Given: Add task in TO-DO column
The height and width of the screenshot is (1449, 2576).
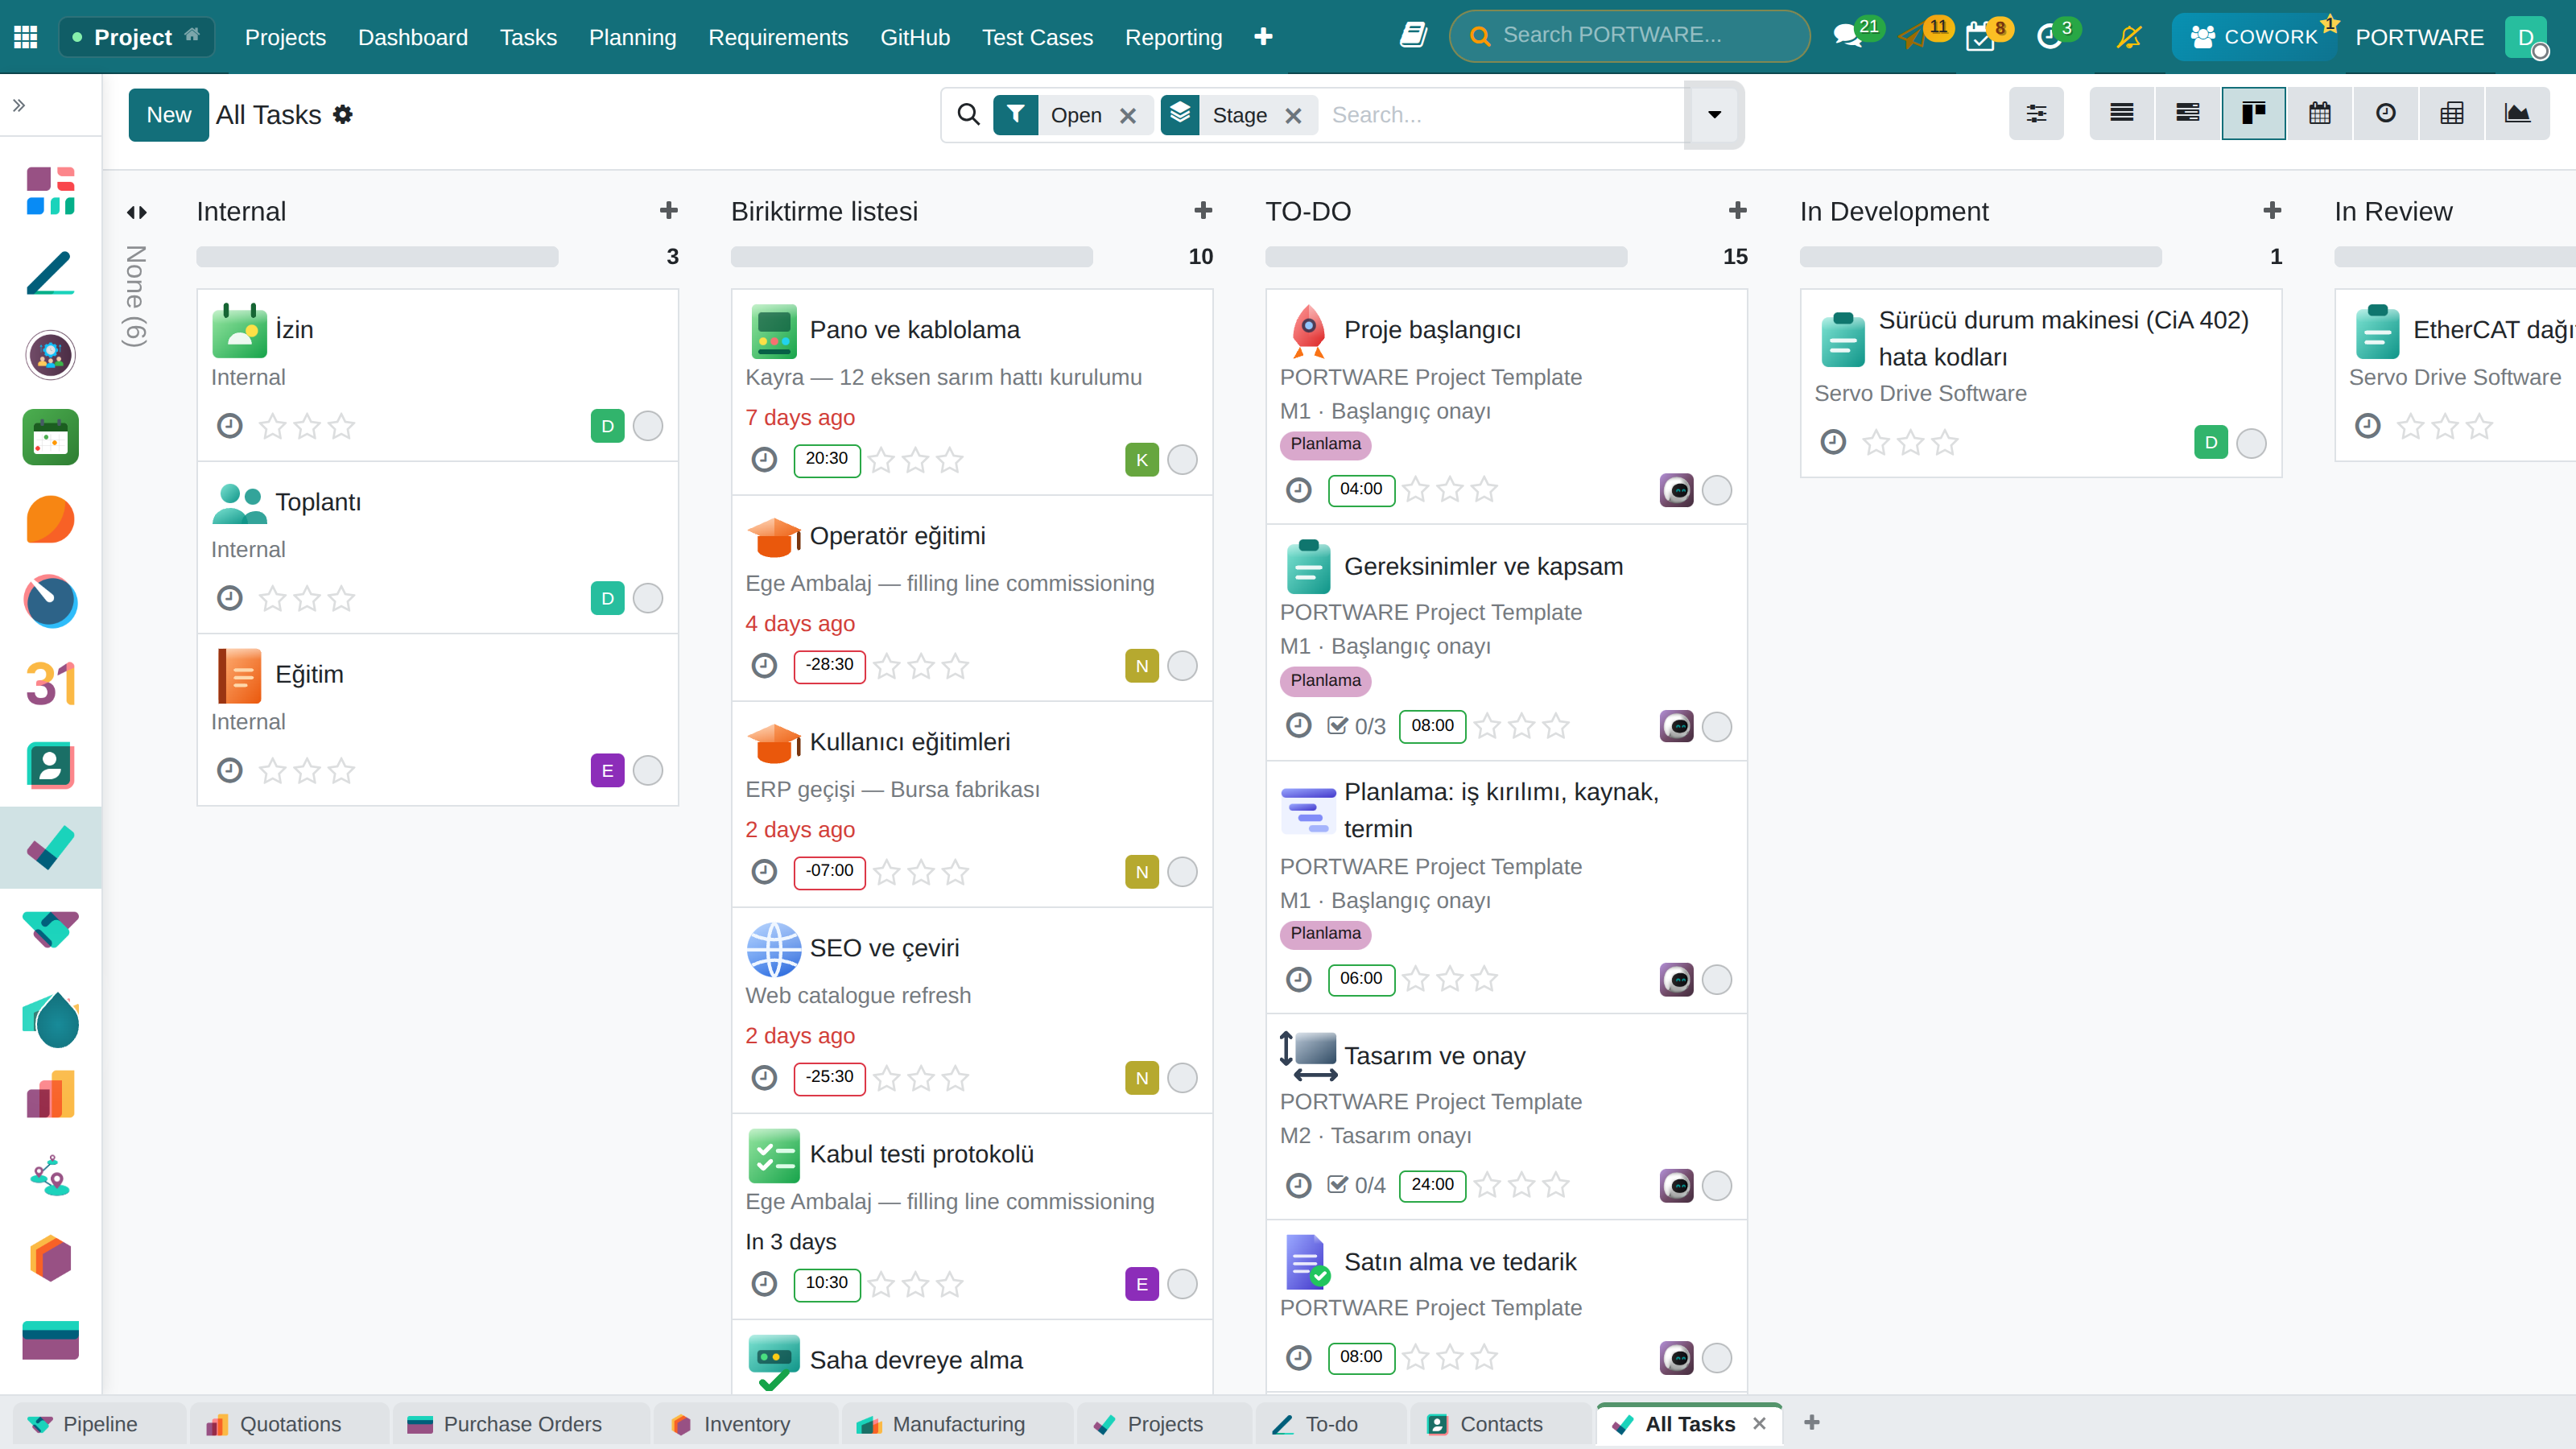Looking at the screenshot, I should click(1737, 211).
